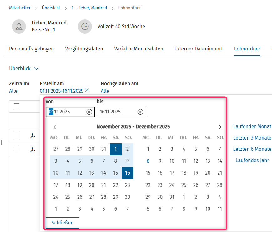Switch to the Variable Monatsdaten tab
The image size is (272, 232).
[139, 49]
